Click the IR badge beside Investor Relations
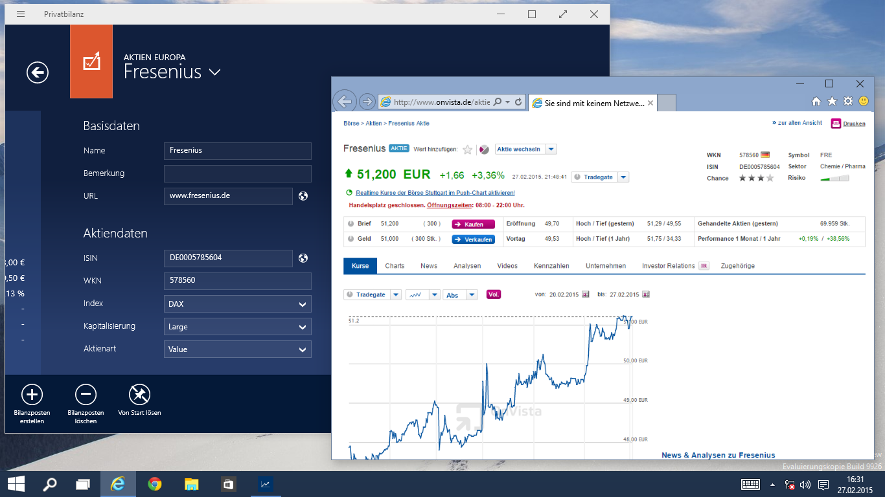 [x=704, y=266]
